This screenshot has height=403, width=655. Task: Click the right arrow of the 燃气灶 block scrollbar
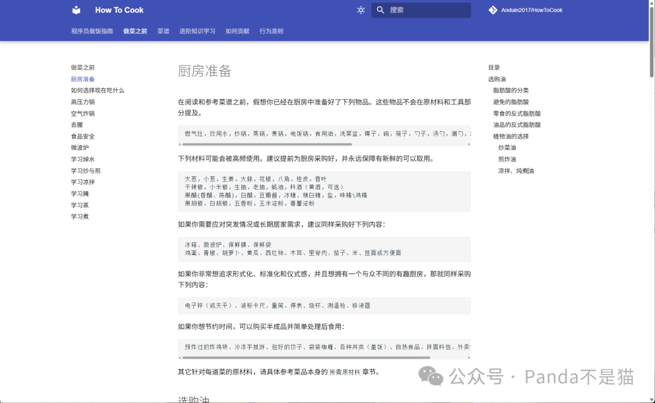click(x=469, y=144)
